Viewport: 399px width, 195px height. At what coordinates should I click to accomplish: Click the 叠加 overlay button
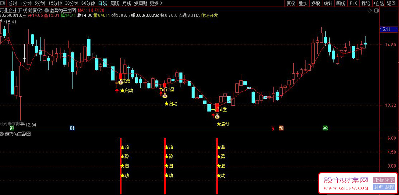(303, 3)
